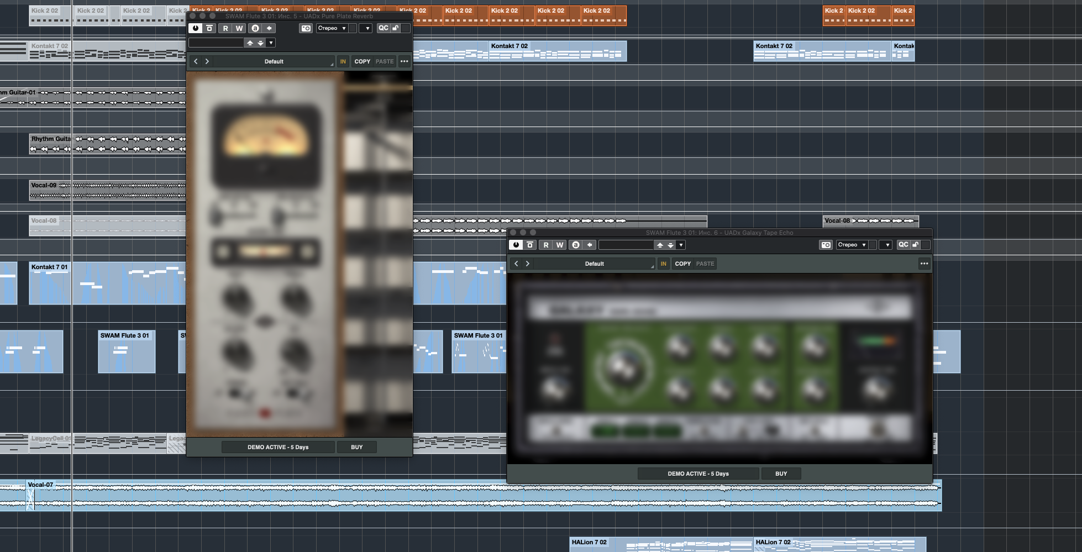Toggle power of Pure Plate Reverb plugin

pos(195,28)
